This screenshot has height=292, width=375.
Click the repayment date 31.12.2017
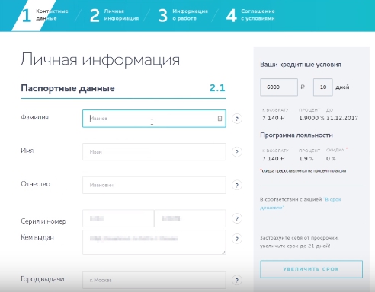[x=342, y=118]
